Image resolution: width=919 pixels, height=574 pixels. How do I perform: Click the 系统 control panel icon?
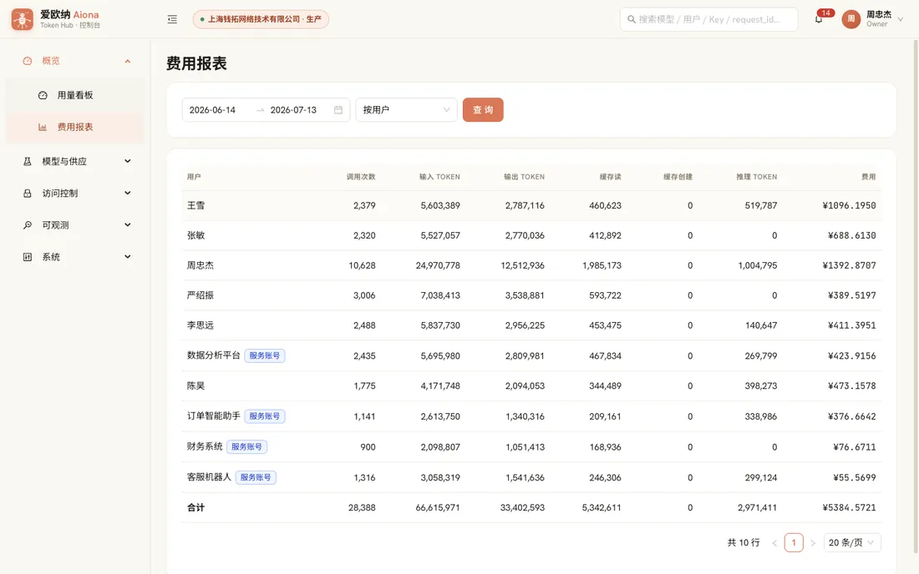click(x=27, y=257)
